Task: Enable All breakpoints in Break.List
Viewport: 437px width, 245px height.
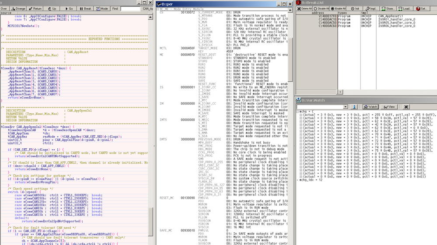Action: click(338, 9)
